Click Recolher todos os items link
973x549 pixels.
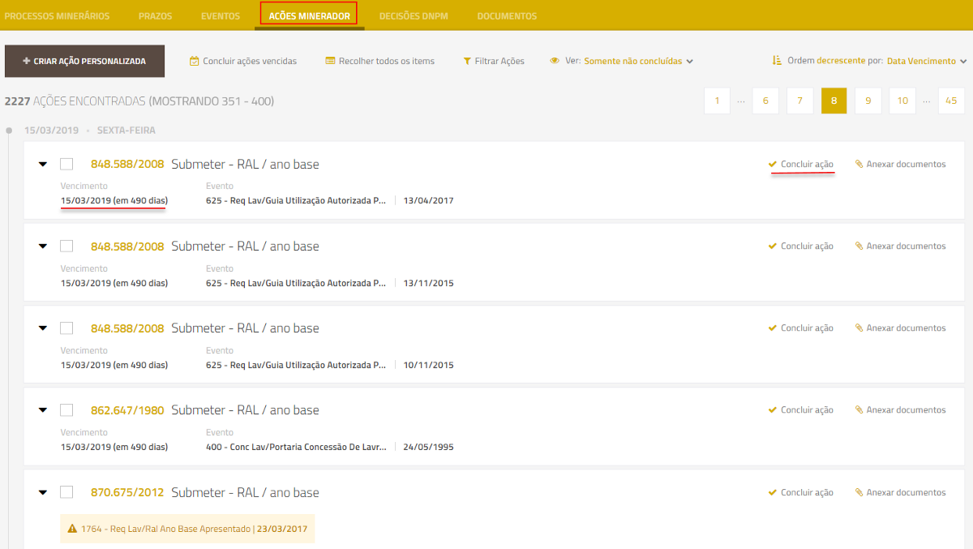(x=387, y=61)
